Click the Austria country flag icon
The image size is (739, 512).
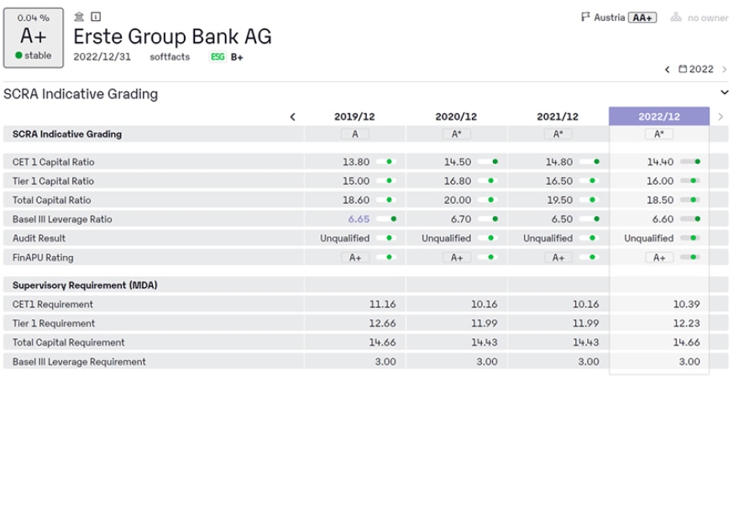(585, 17)
